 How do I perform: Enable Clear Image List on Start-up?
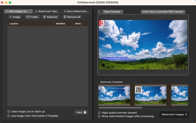(9, 111)
